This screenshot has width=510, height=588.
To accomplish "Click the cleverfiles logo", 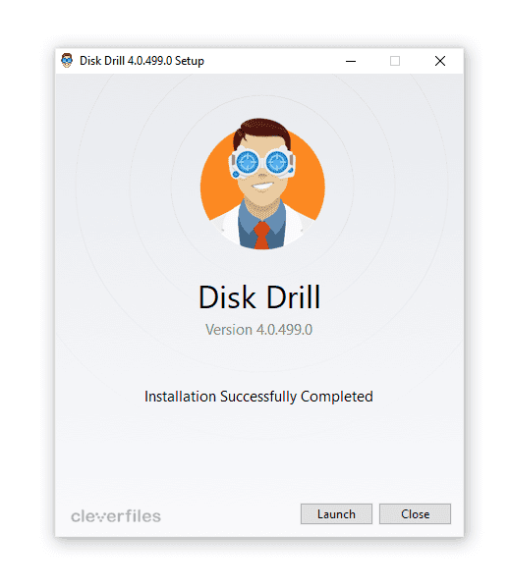I will tap(116, 516).
